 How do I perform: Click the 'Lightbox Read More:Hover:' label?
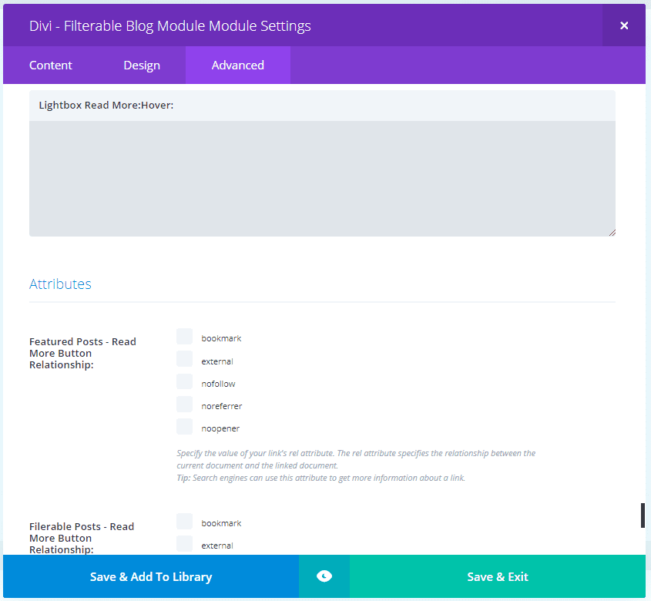(106, 105)
